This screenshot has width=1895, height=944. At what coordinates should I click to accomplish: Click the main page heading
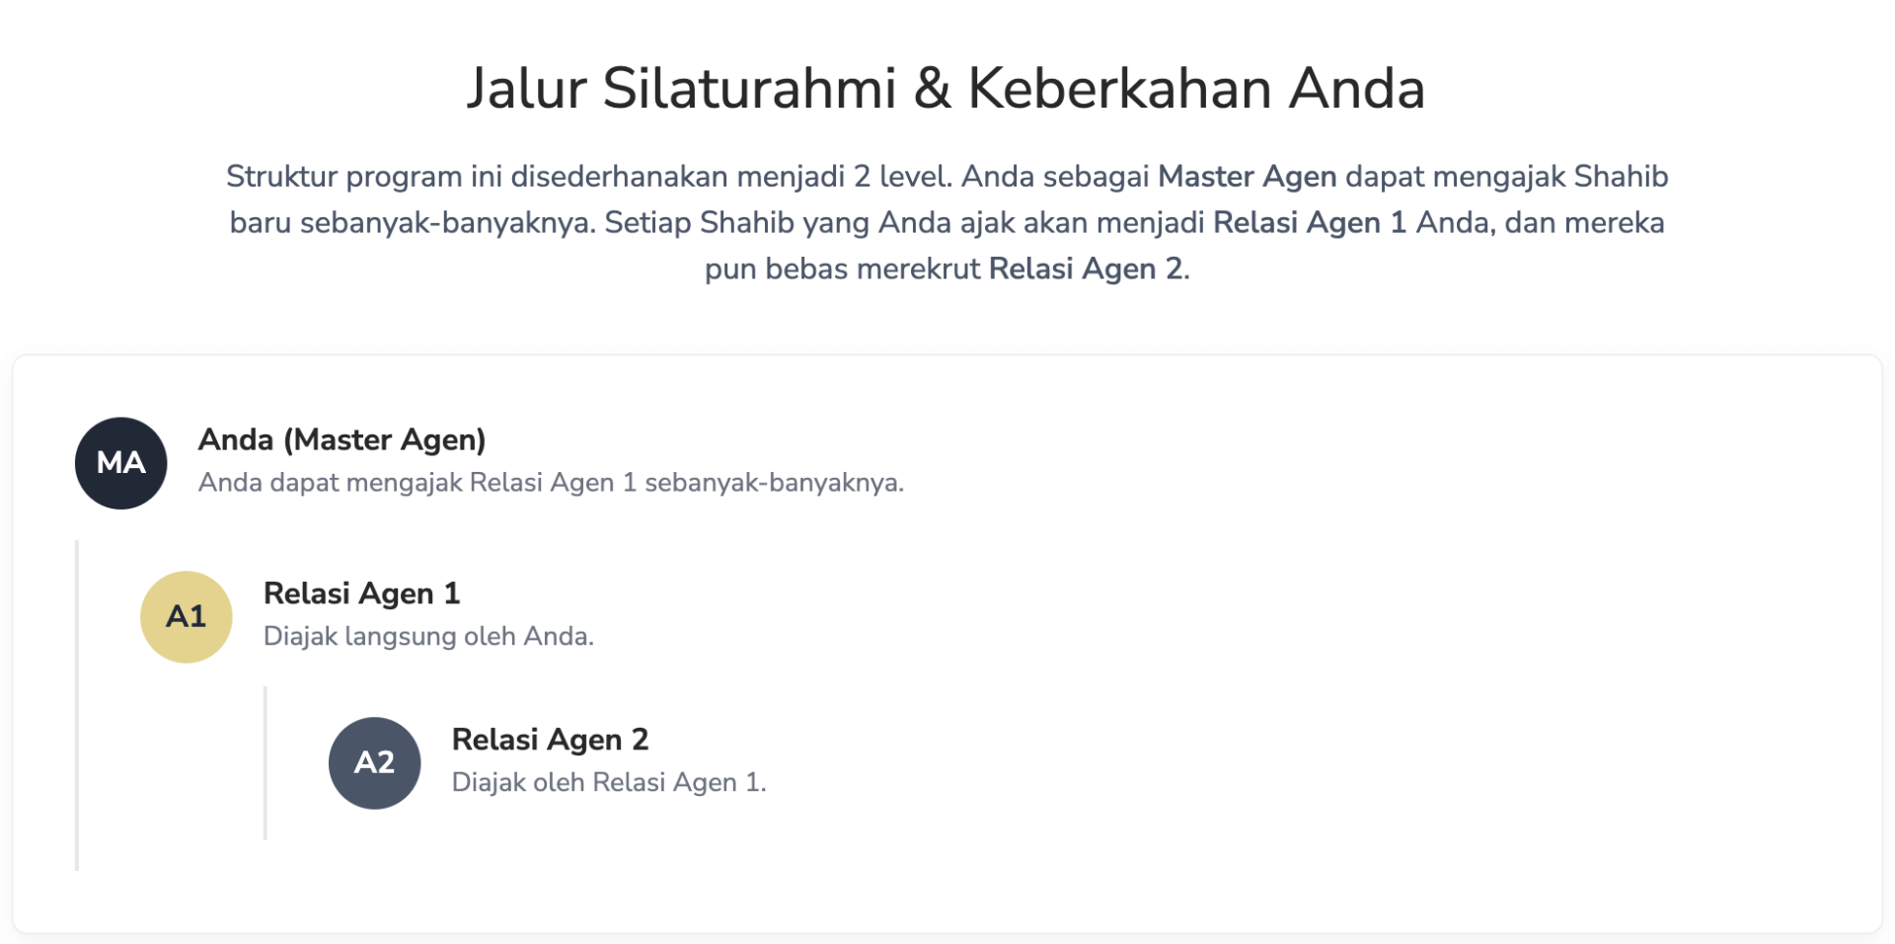coord(946,88)
